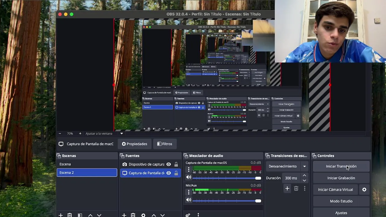The height and width of the screenshot is (217, 386).
Task: Move scene up arrow in Escenas panel
Action: click(x=90, y=215)
